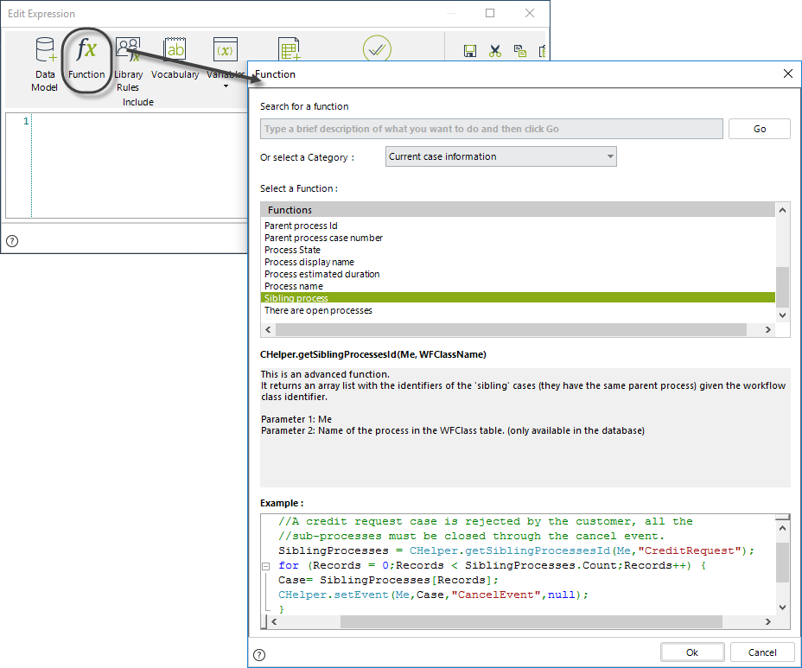Click the table insert icon in the toolbar
802x668 pixels.
[x=290, y=49]
